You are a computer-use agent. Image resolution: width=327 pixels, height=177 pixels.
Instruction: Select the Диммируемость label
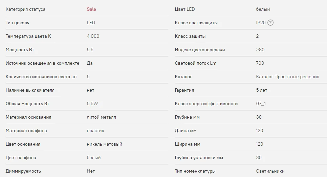23,171
